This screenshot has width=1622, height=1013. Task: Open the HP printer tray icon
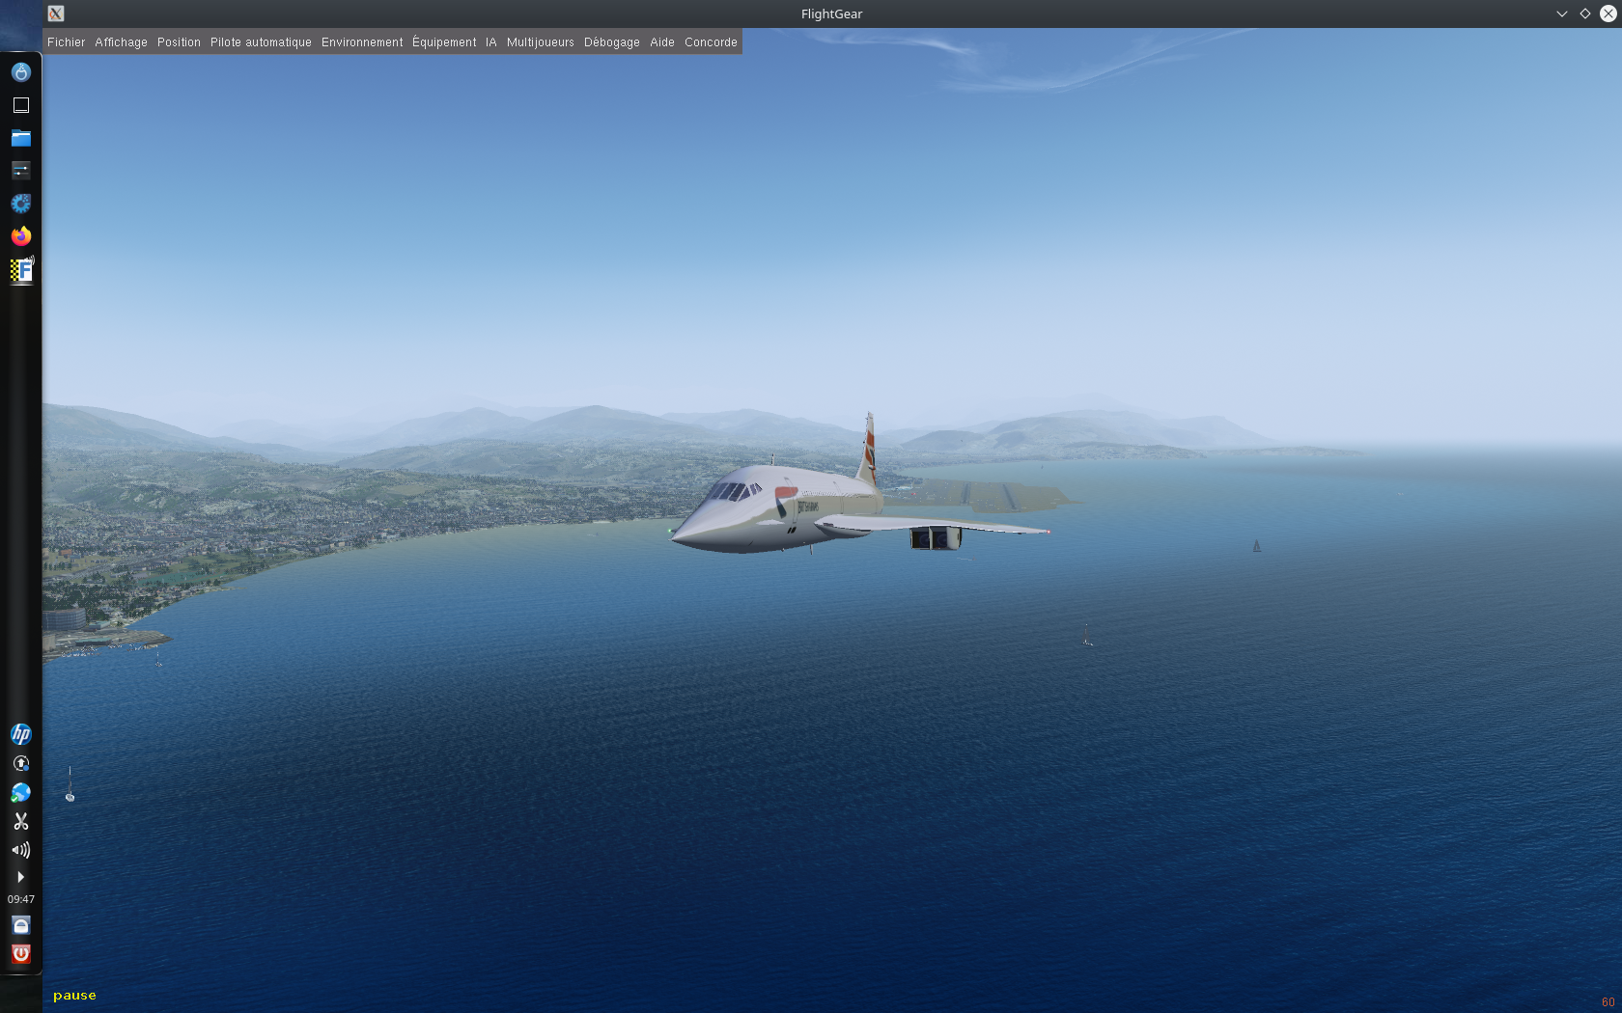(21, 734)
